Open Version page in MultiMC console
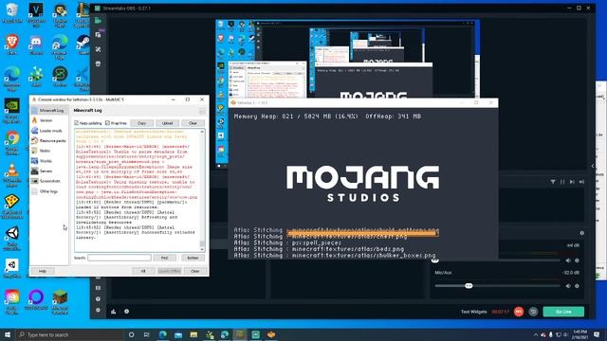This screenshot has width=607, height=341. click(47, 120)
